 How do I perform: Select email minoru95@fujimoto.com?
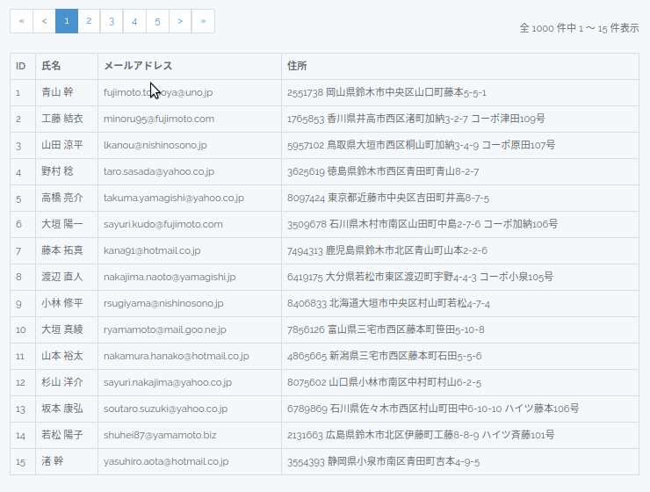coord(159,119)
